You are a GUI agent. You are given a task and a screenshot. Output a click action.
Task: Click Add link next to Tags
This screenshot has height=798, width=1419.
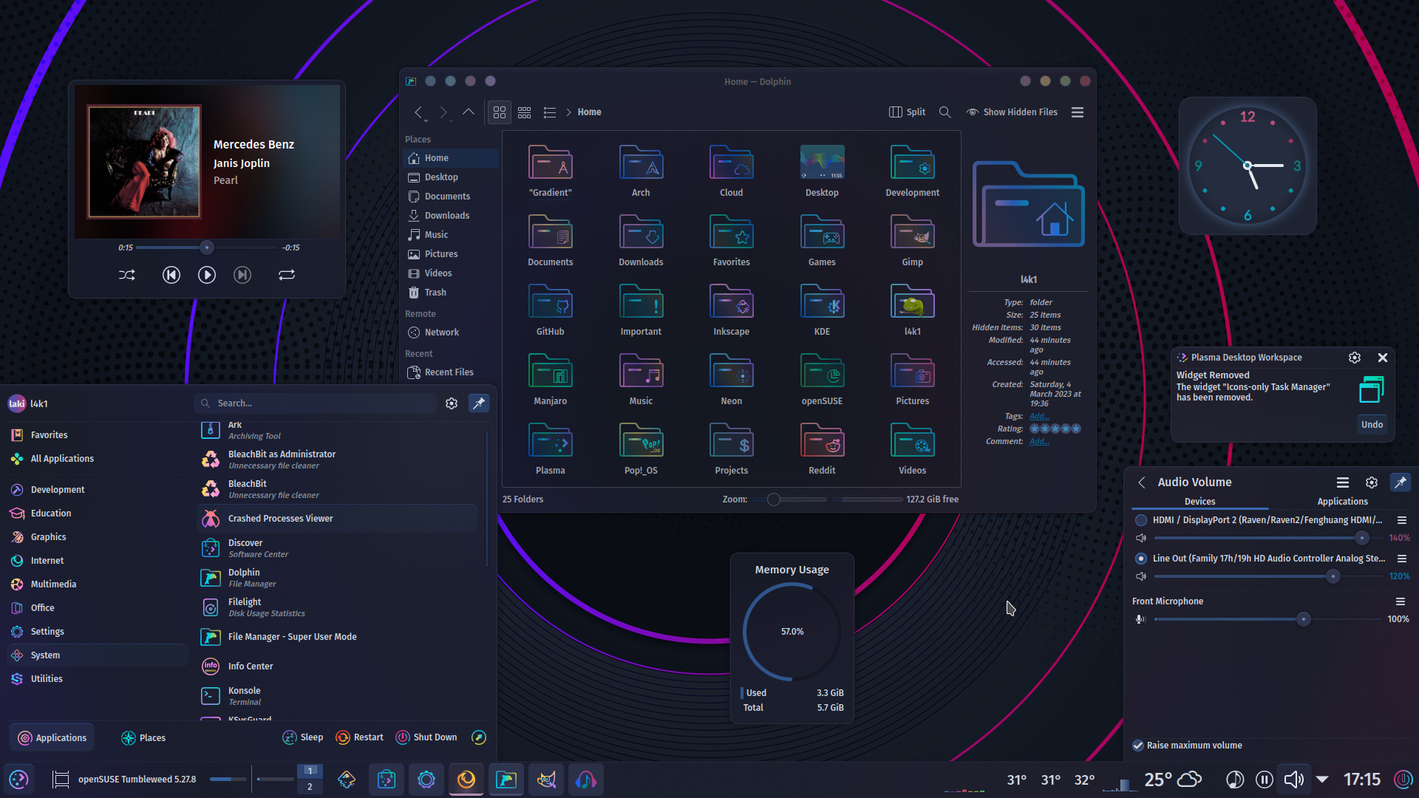1039,416
